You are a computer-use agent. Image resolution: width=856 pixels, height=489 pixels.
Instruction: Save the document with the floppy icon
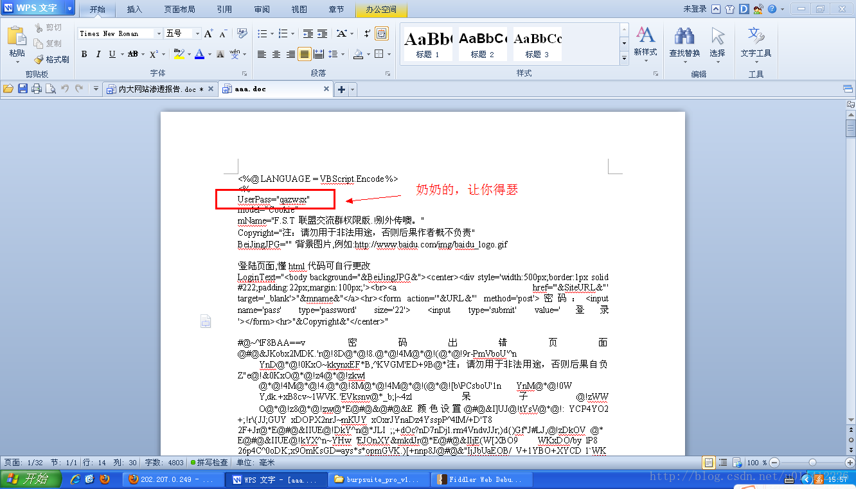pyautogui.click(x=22, y=89)
